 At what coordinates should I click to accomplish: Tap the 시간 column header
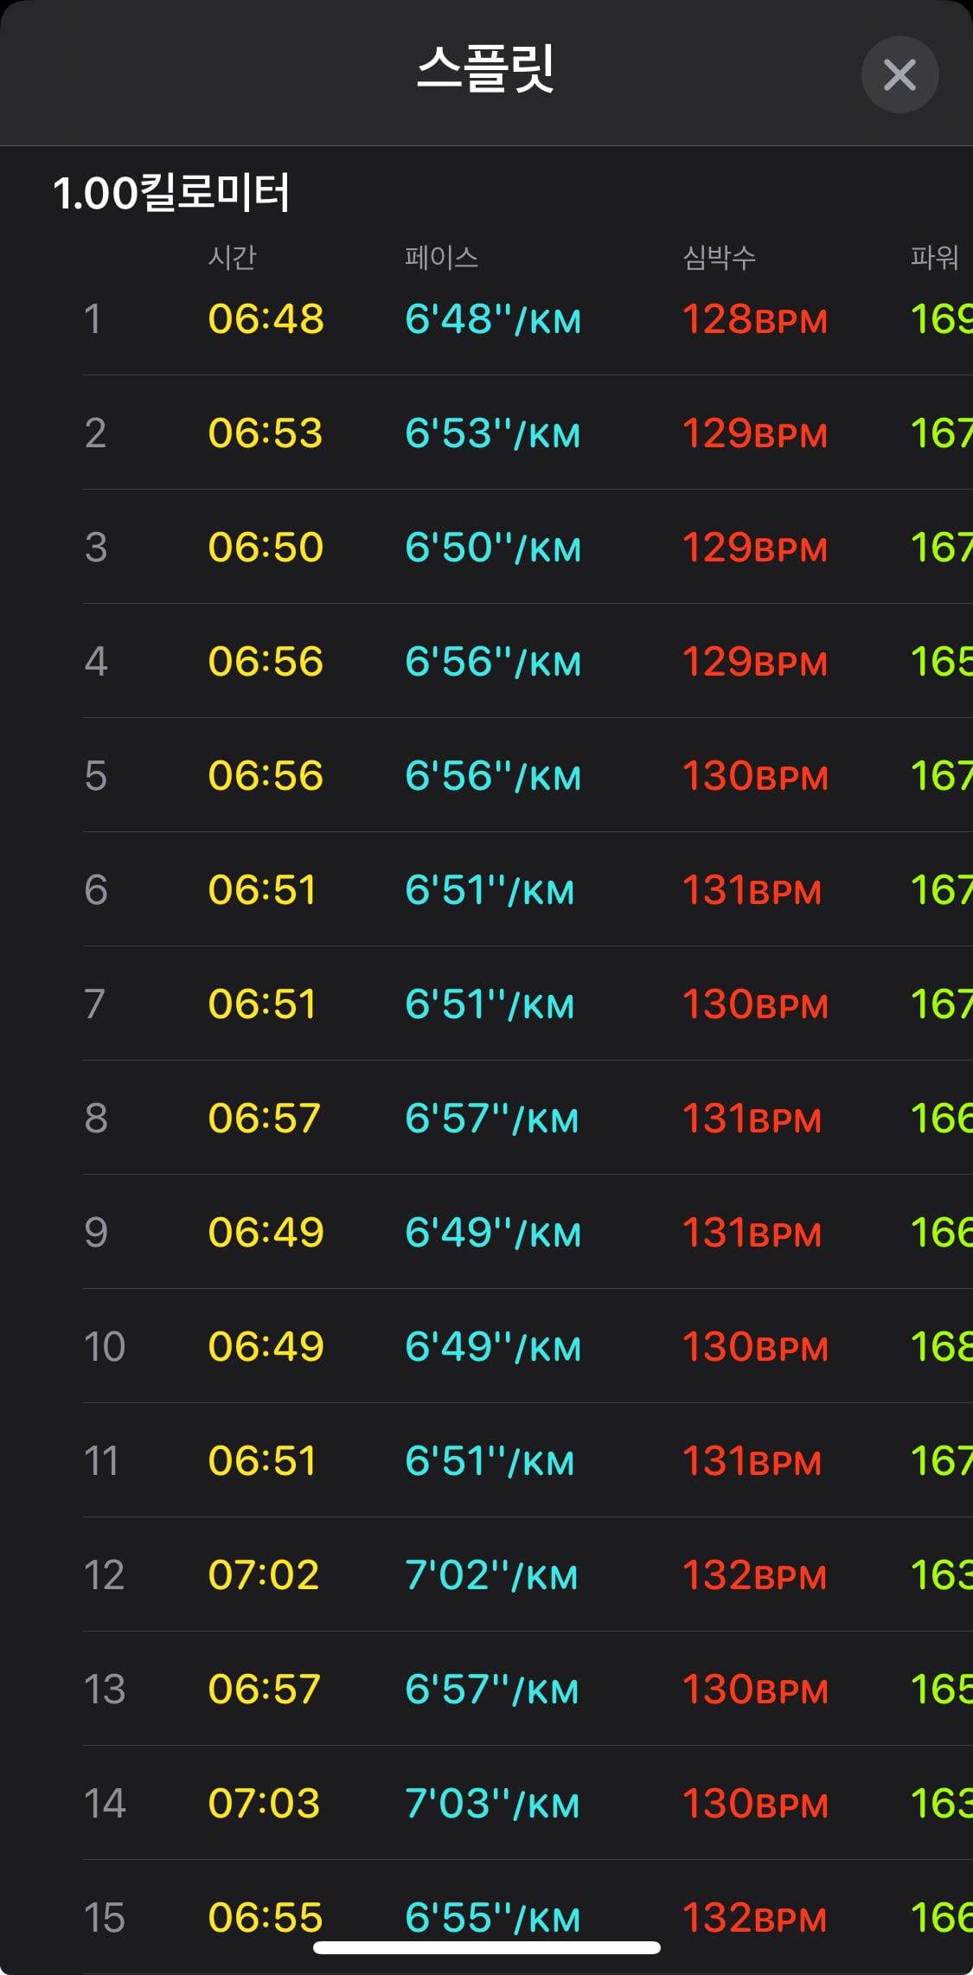pyautogui.click(x=232, y=257)
